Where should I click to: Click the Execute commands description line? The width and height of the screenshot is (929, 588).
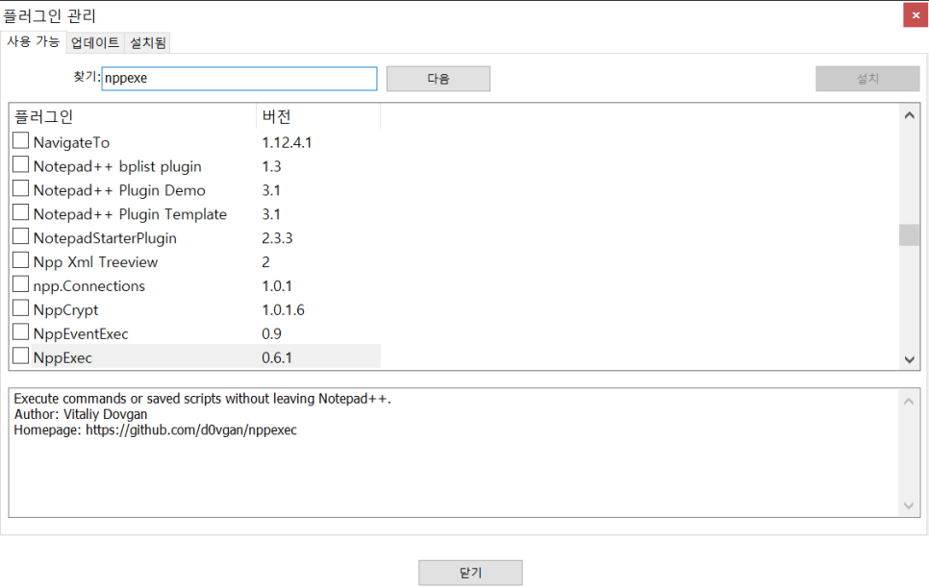point(203,399)
